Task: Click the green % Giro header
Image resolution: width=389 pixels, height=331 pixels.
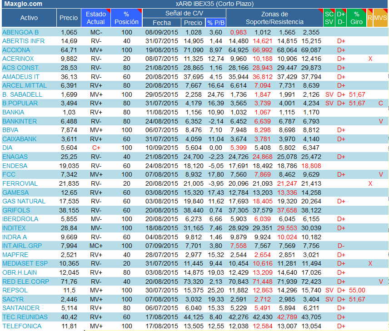Action: pos(357,18)
